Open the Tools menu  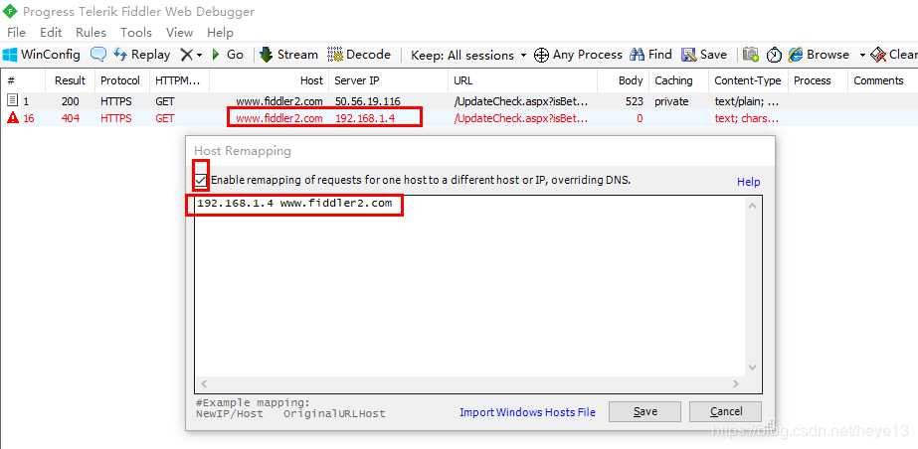click(136, 33)
